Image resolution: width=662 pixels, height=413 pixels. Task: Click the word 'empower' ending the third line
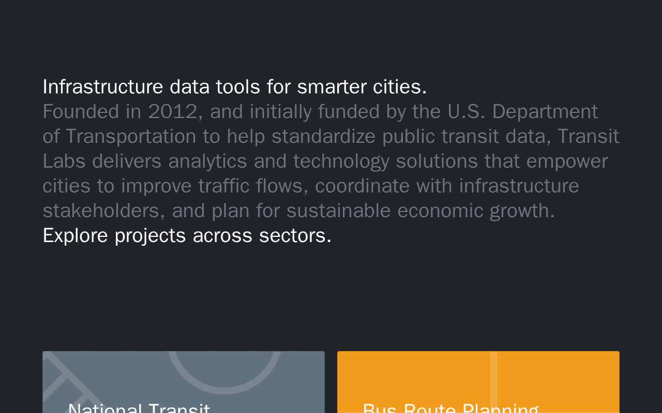pyautogui.click(x=567, y=162)
